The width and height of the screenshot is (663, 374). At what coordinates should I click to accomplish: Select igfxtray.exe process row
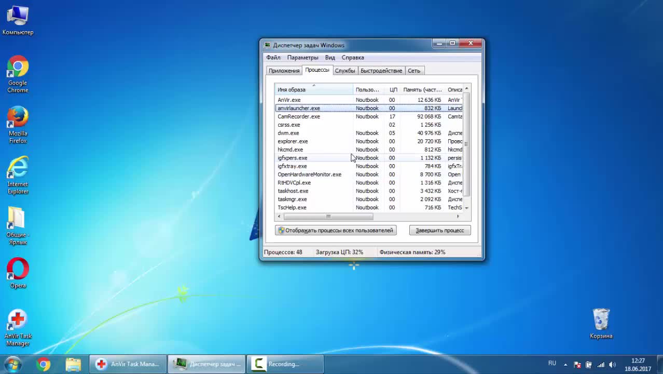click(369, 166)
